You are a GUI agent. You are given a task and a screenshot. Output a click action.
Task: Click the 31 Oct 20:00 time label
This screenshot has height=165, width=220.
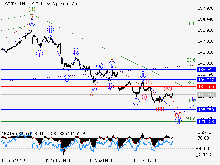point(57,161)
